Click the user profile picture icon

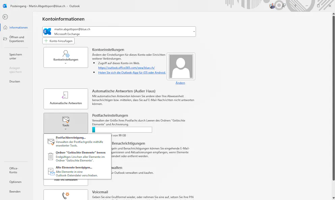coord(272,5)
